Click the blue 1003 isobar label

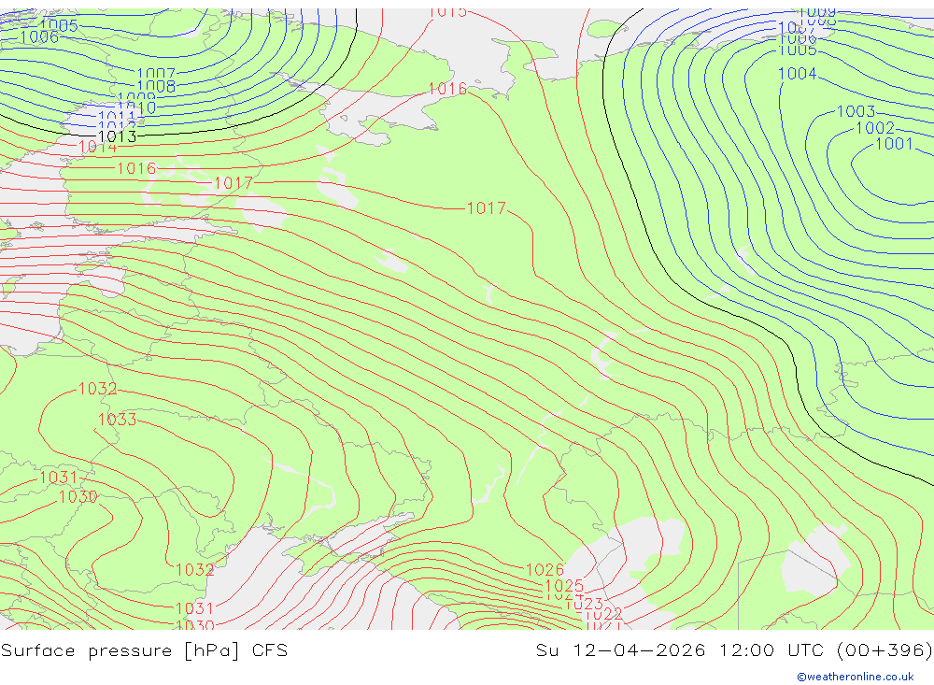point(856,111)
